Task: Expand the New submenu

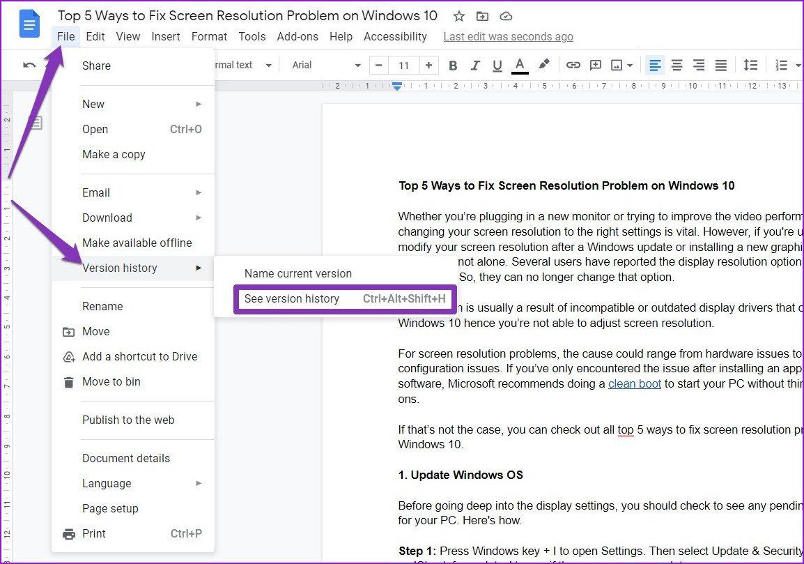Action: point(133,104)
